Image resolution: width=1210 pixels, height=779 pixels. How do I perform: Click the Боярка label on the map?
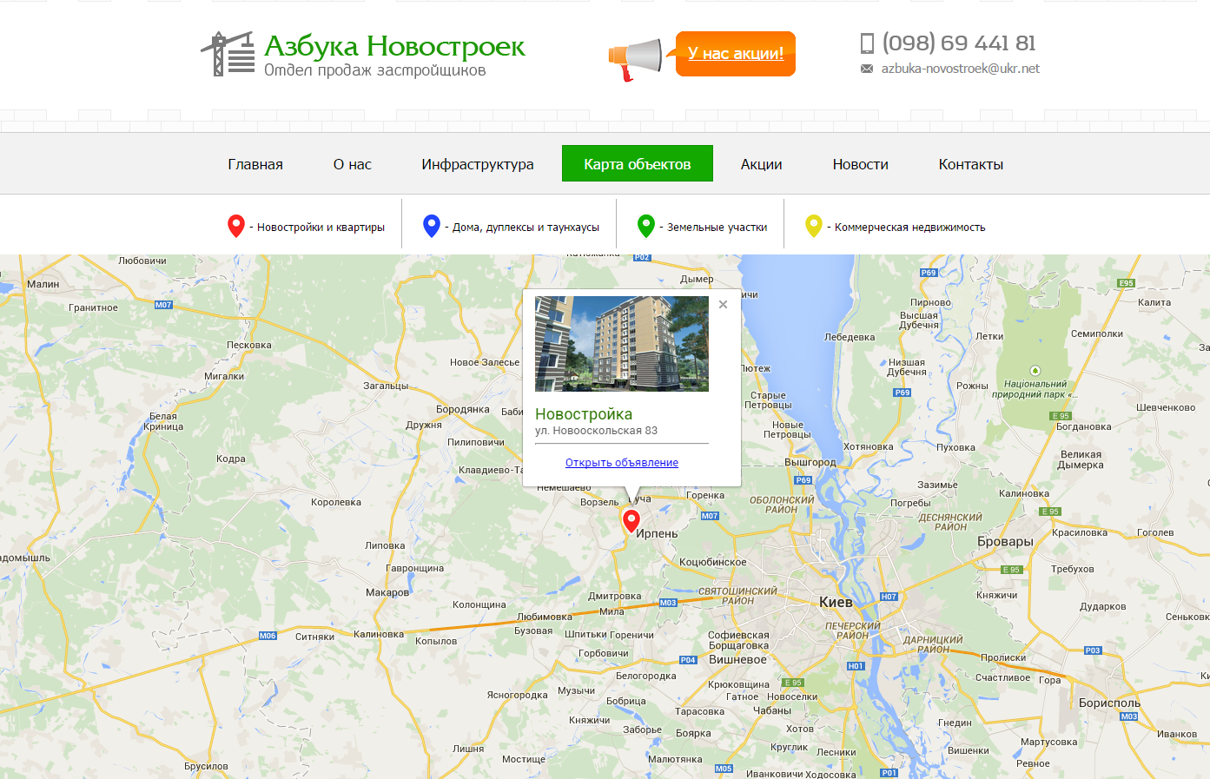(x=693, y=733)
